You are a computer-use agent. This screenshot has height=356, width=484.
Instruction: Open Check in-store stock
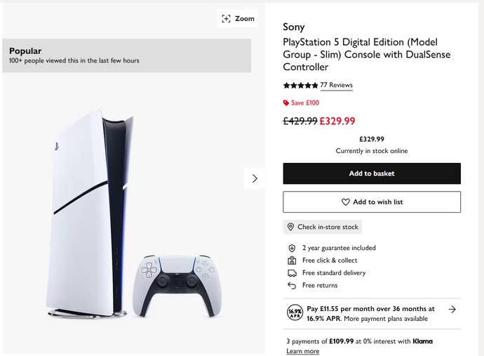coord(323,228)
